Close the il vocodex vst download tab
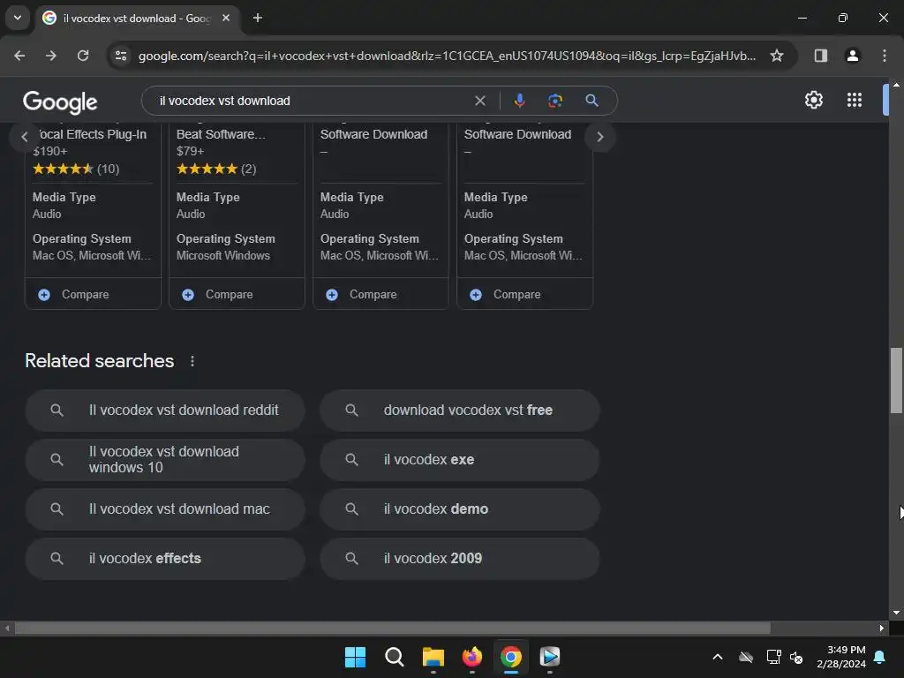This screenshot has height=678, width=904. (x=226, y=18)
